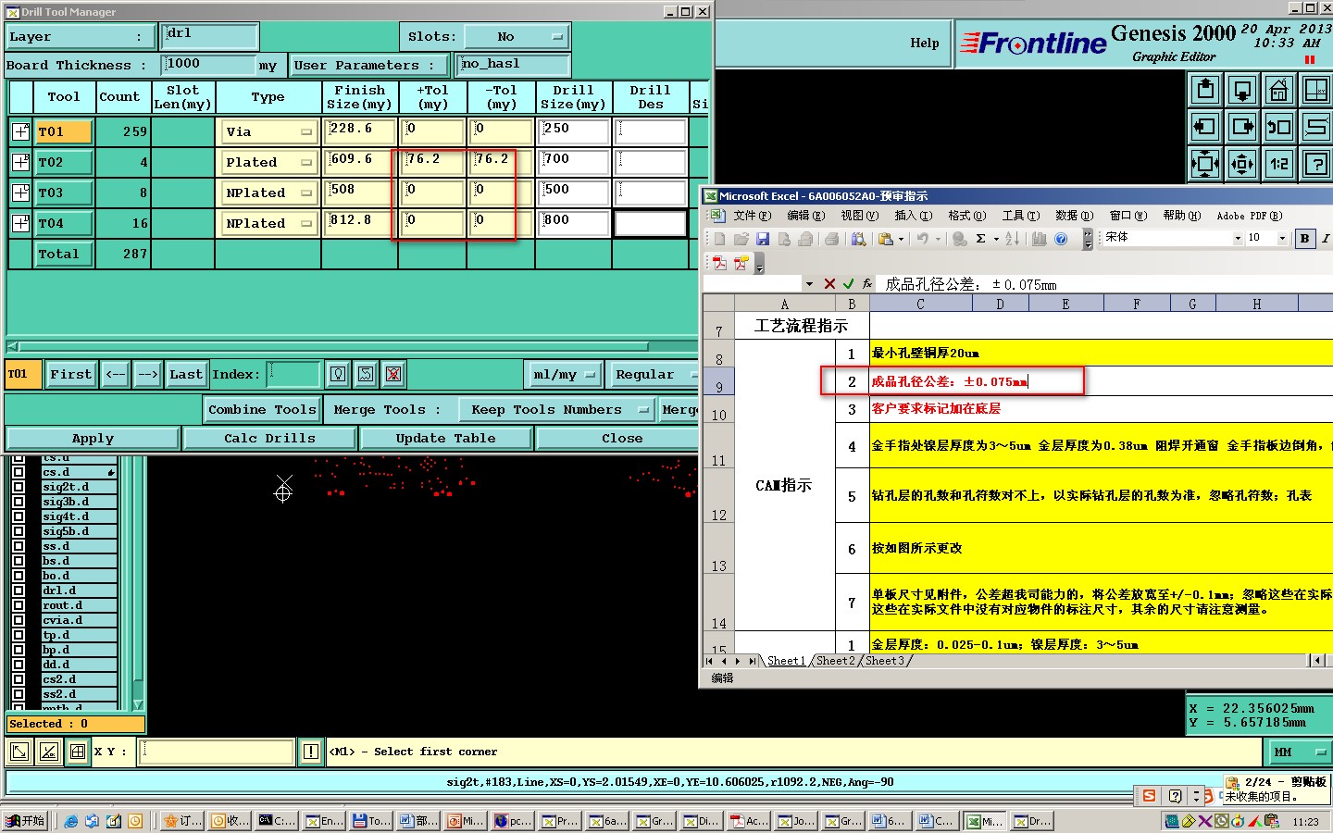Screen dimensions: 1333x833
Task: Click the Print icon in Excel toolbar
Action: pos(831,239)
